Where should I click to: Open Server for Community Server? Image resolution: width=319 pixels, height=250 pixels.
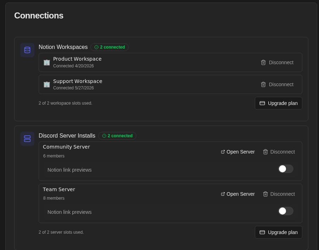[x=238, y=152]
